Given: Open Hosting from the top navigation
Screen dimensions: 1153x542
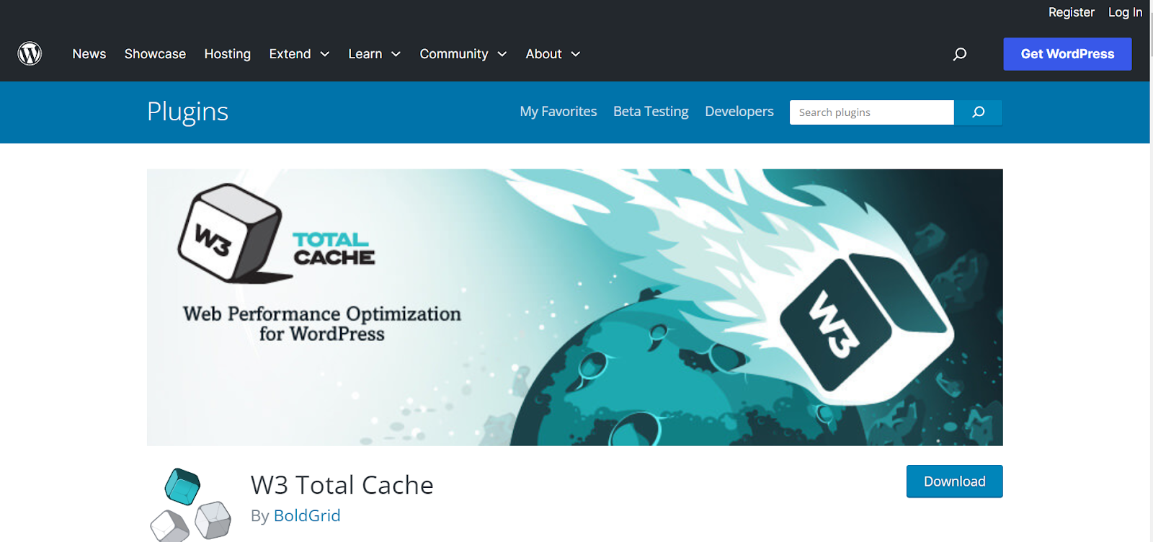Looking at the screenshot, I should click(x=228, y=54).
